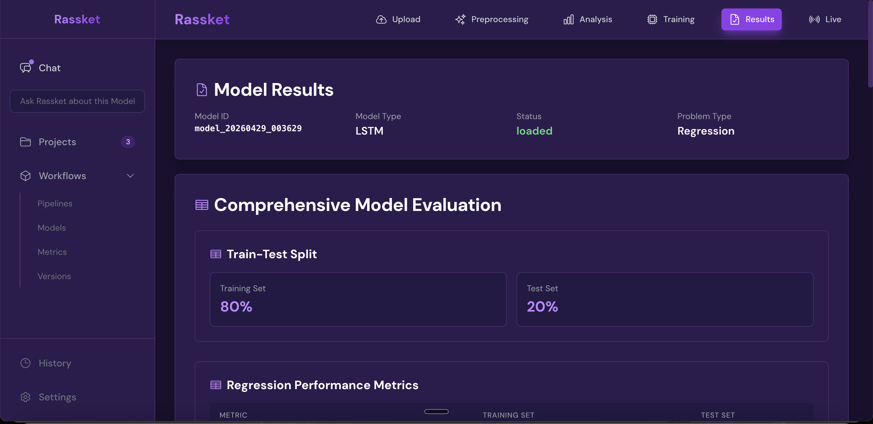Focus the Ask Rassket about this Model field

77,101
